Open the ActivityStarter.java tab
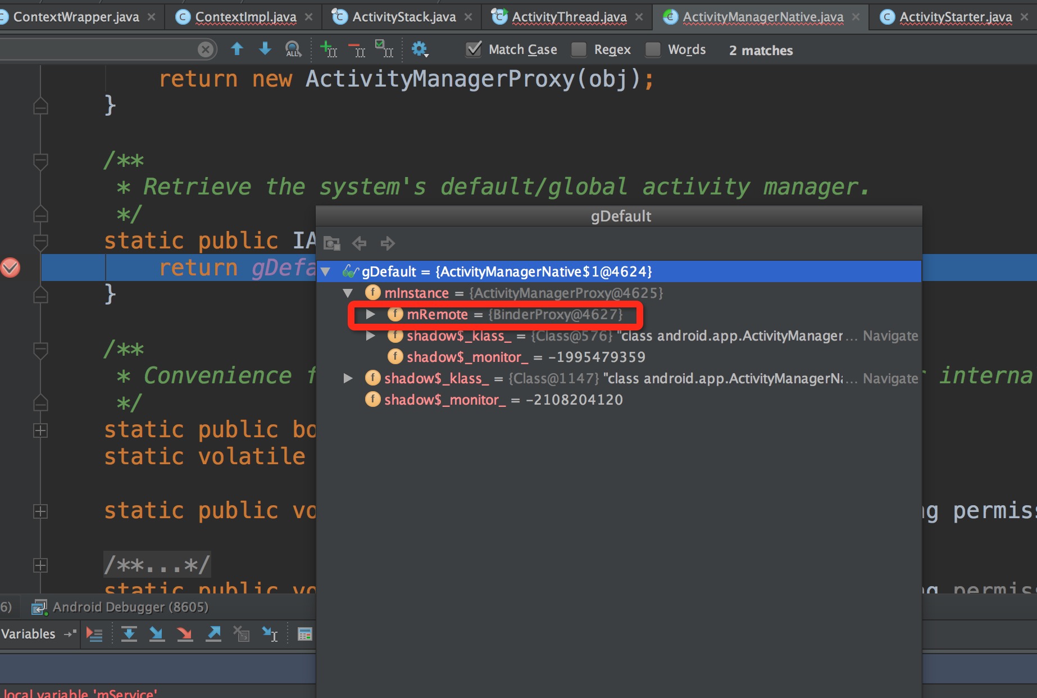Viewport: 1037px width, 698px height. [955, 17]
